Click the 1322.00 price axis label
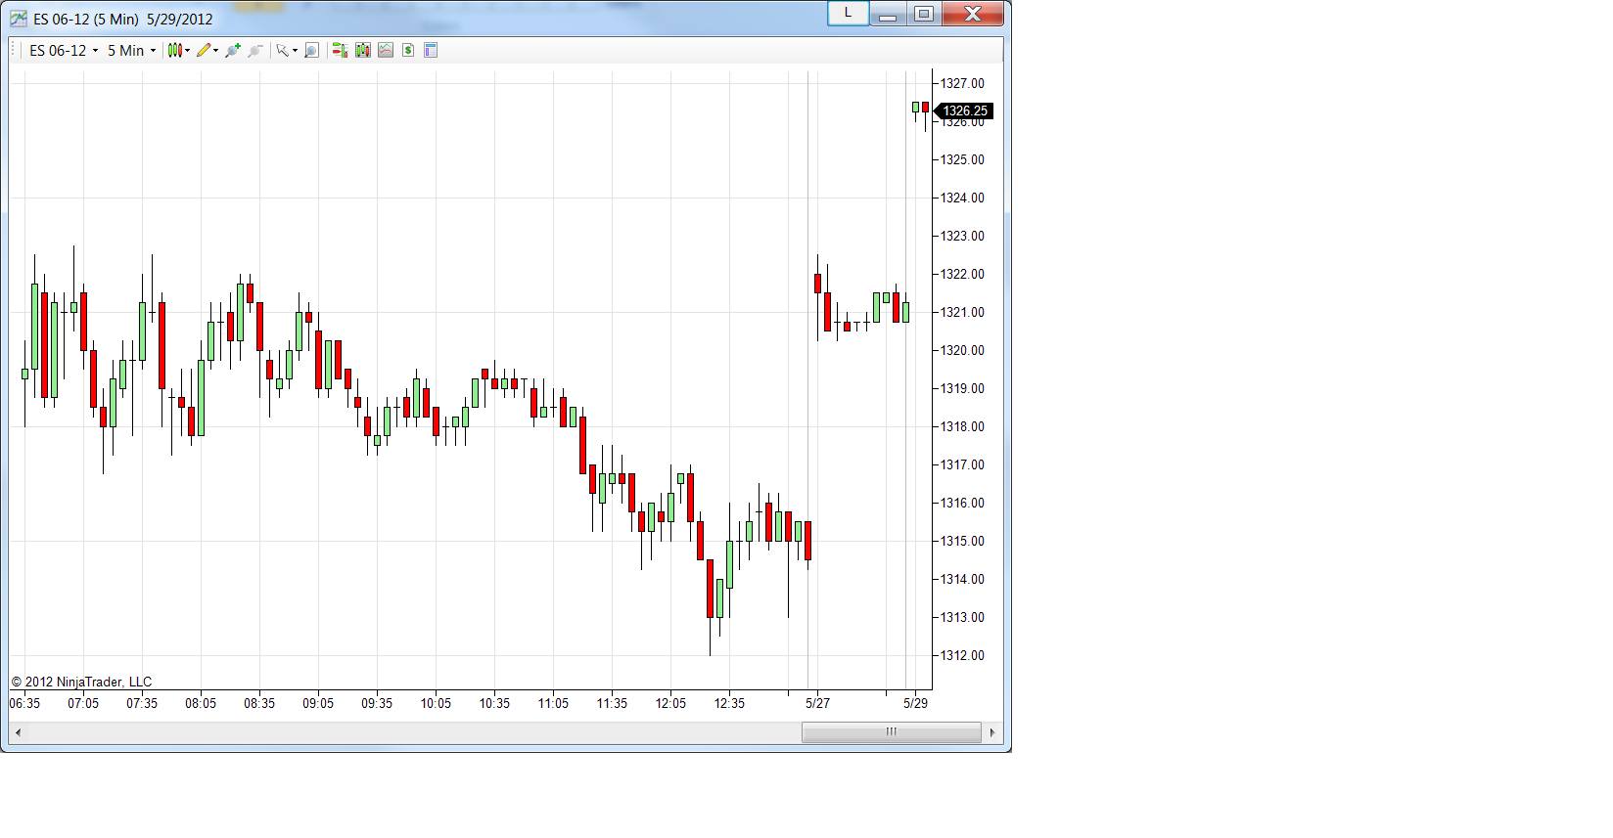1613x838 pixels. click(x=962, y=275)
